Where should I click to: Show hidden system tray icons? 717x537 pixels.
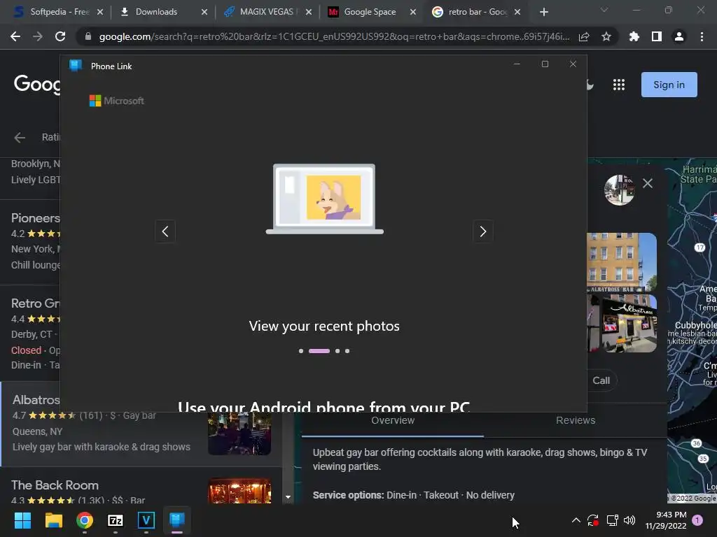(576, 520)
